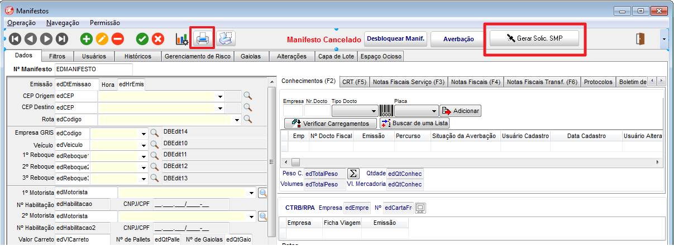Add a new manifest with green plus
The height and width of the screenshot is (246, 674).
(x=86, y=39)
